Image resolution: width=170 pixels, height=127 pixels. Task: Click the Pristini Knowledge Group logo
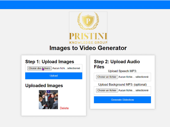click(88, 28)
